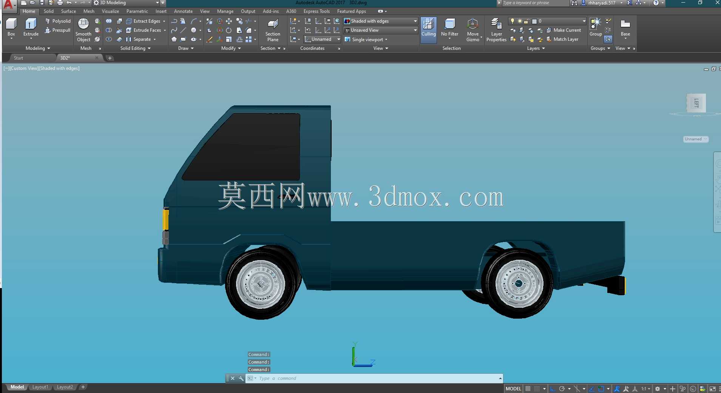Toggle polar tracking in status bar
Viewport: 721px width, 393px height.
pyautogui.click(x=562, y=388)
